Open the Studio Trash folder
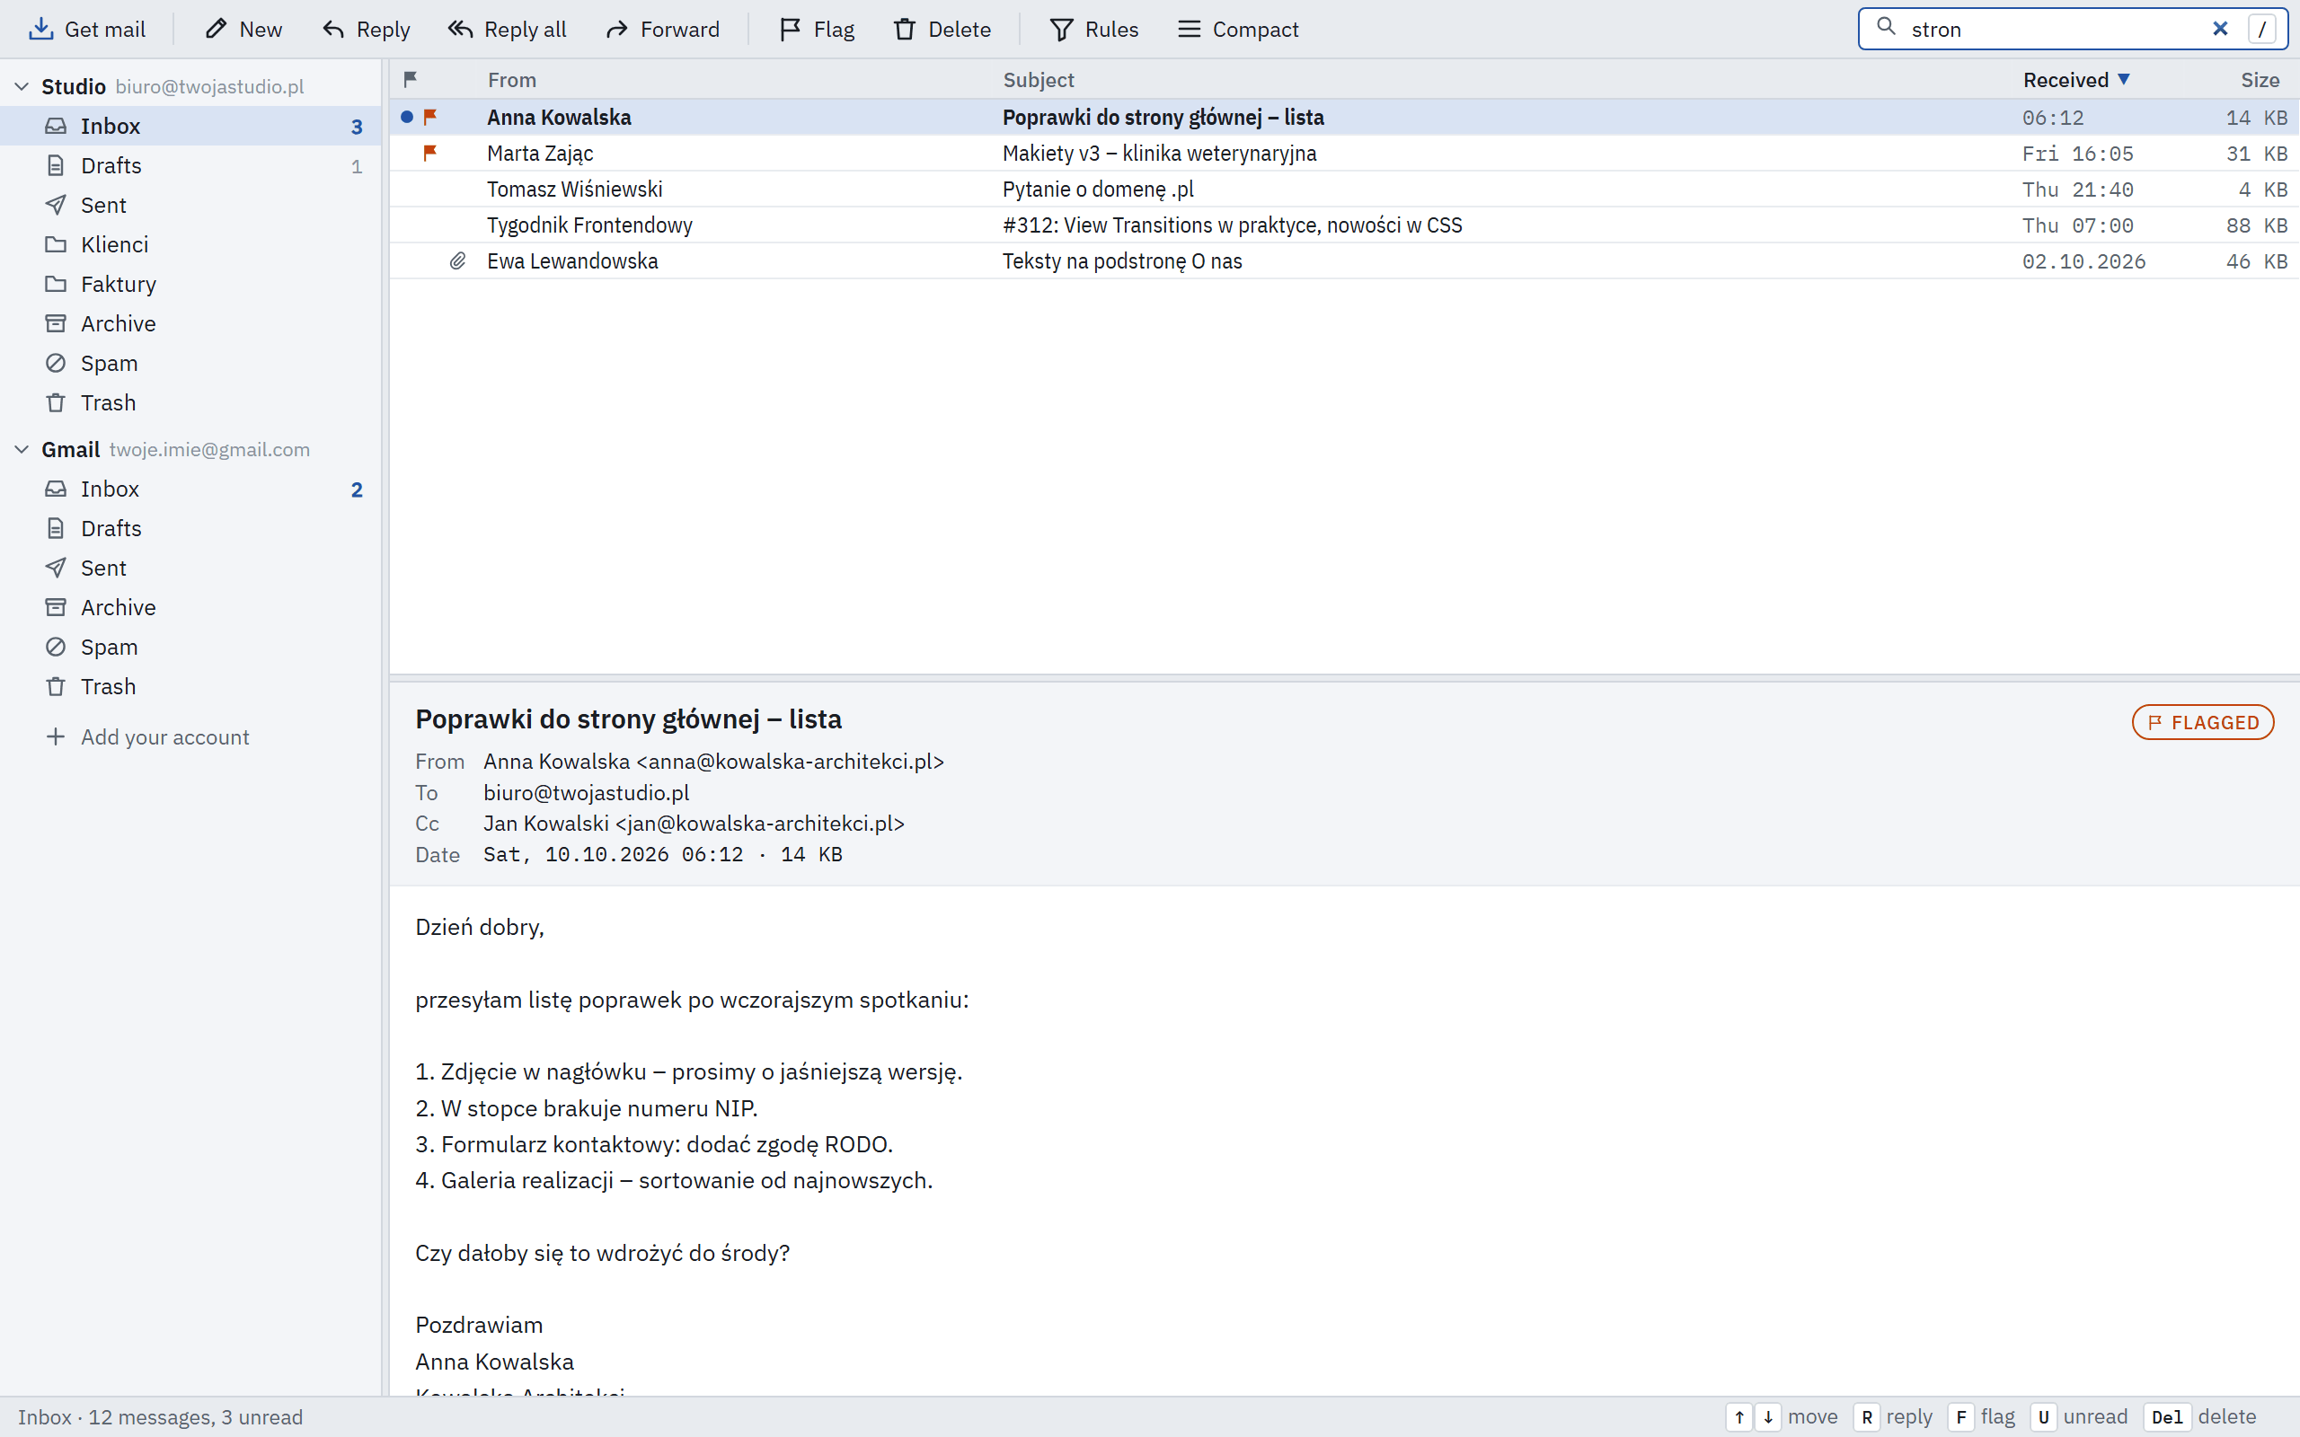The image size is (2300, 1437). [x=190, y=403]
